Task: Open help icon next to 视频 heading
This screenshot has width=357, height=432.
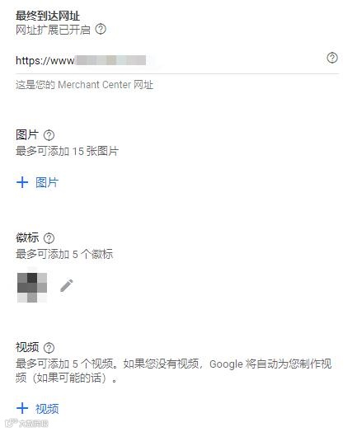Action: 49,348
